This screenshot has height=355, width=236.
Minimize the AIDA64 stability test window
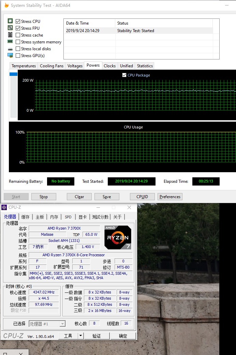226,5
